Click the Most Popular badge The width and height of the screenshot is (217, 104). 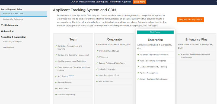[155, 32]
